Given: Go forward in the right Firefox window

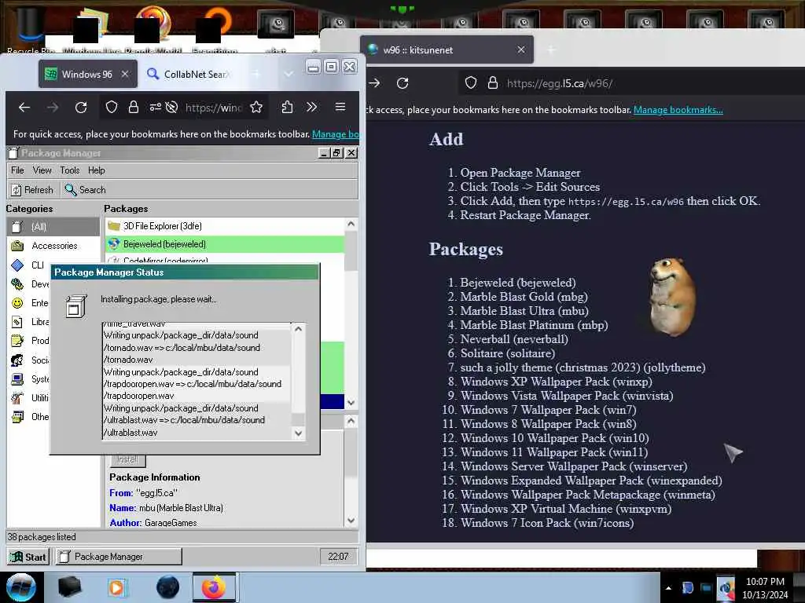Looking at the screenshot, I should coord(375,83).
